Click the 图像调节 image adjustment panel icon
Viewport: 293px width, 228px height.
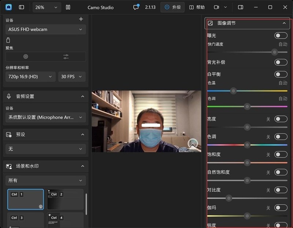tap(211, 23)
